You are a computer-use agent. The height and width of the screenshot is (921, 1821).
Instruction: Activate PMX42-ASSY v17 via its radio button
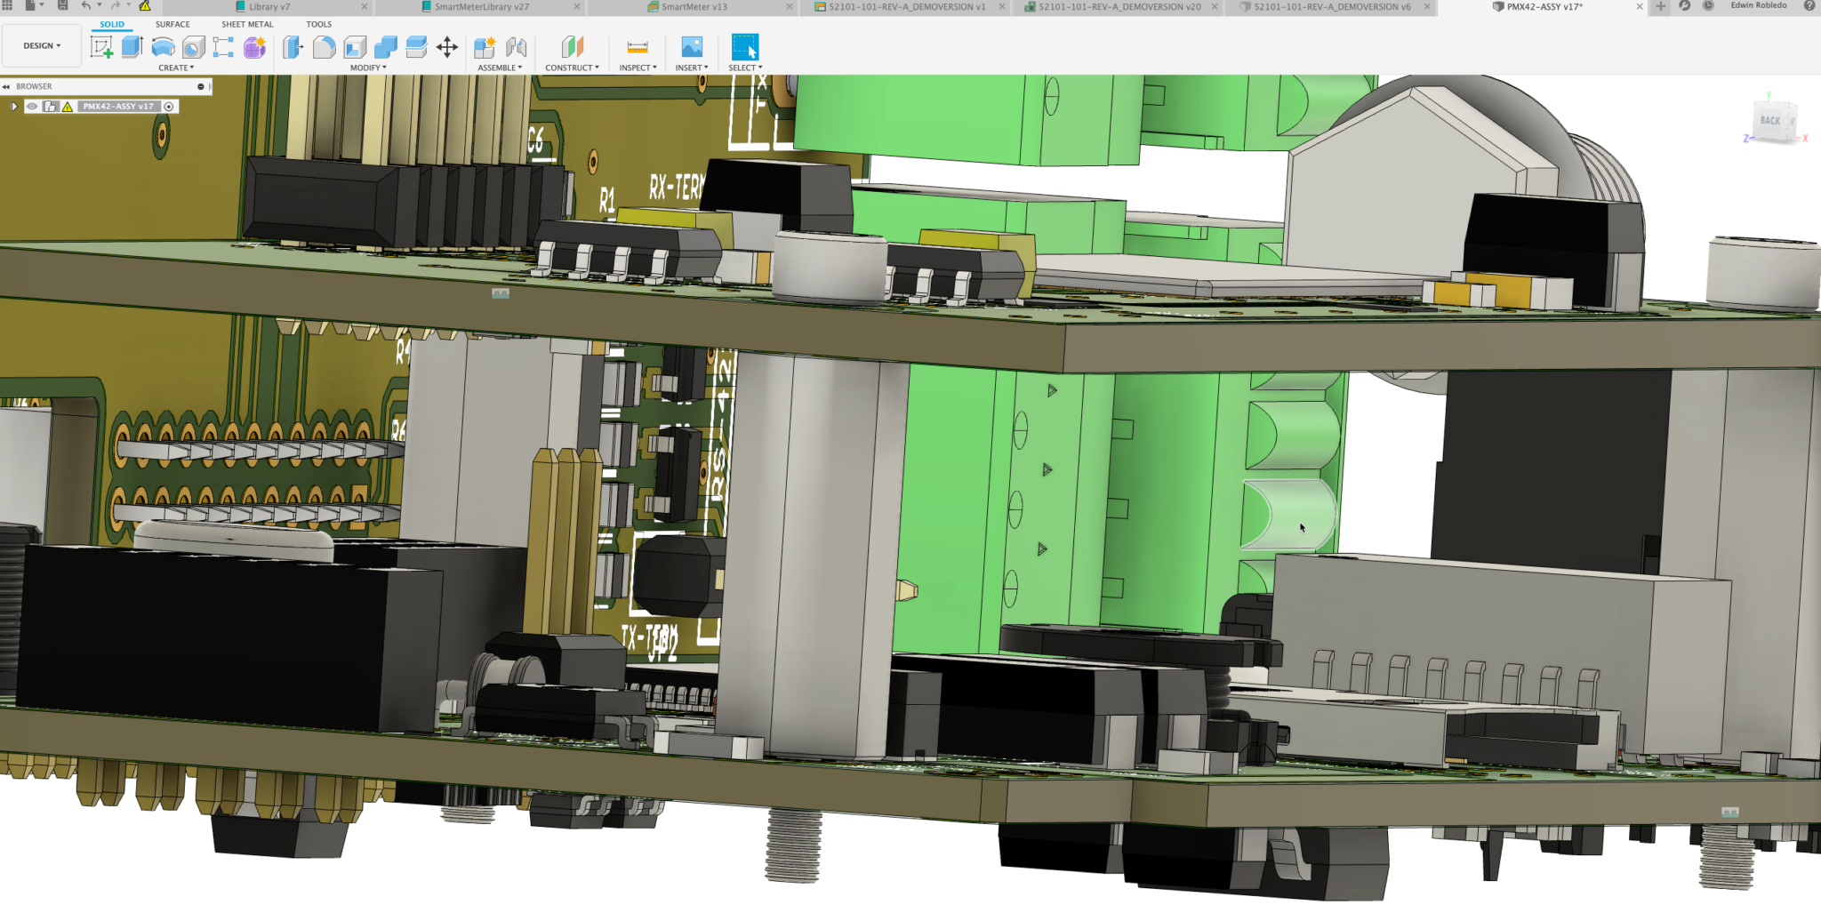tap(169, 106)
